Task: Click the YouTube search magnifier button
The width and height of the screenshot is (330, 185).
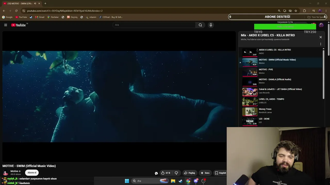Action: click(x=200, y=25)
